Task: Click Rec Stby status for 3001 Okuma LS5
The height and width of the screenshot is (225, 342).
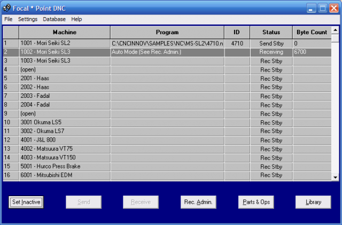Action: [x=271, y=122]
